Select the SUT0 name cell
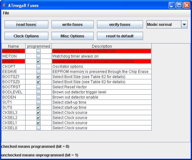The height and width of the screenshot is (160, 192). coord(13,108)
